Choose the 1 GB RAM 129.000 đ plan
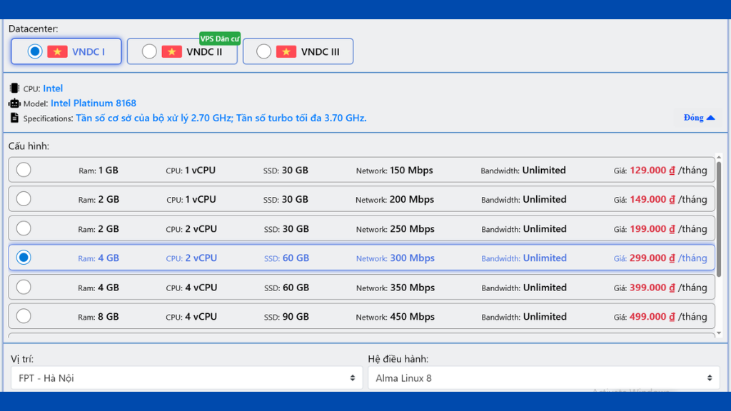The image size is (731, 411). coord(24,170)
